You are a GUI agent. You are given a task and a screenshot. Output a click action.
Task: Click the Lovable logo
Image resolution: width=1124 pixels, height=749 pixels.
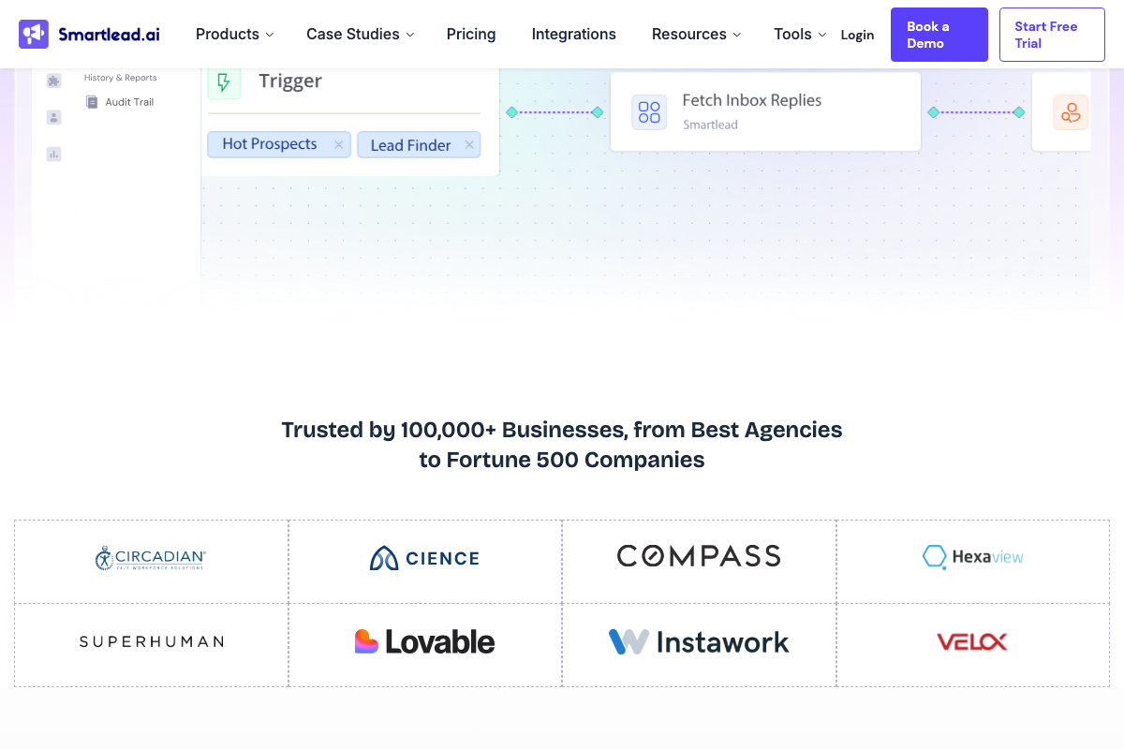(425, 642)
